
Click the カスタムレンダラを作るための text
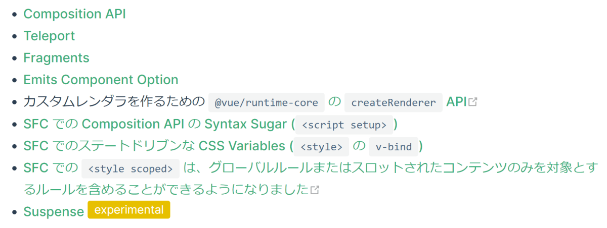[x=114, y=102]
